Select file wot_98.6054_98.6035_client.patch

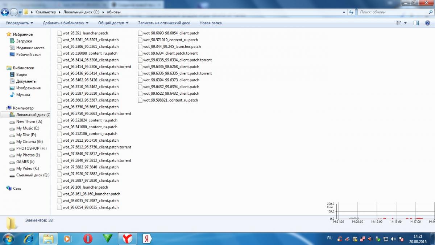tap(91, 207)
